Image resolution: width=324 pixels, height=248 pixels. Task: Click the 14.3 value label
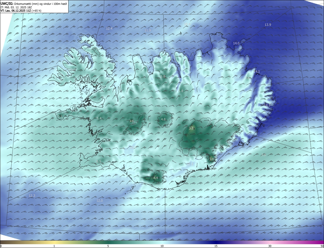point(267,105)
